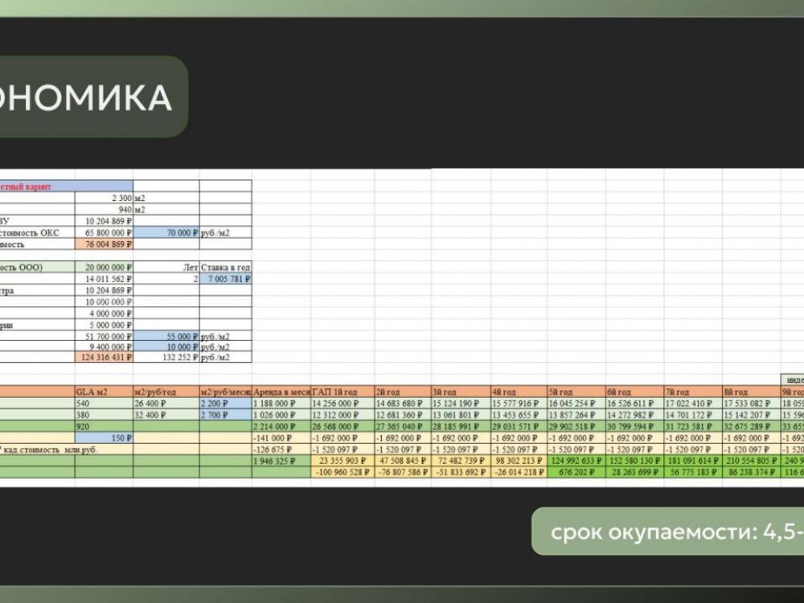Click the cell with 26 568 000 ₽
This screenshot has width=804, height=603.
pyautogui.click(x=342, y=426)
